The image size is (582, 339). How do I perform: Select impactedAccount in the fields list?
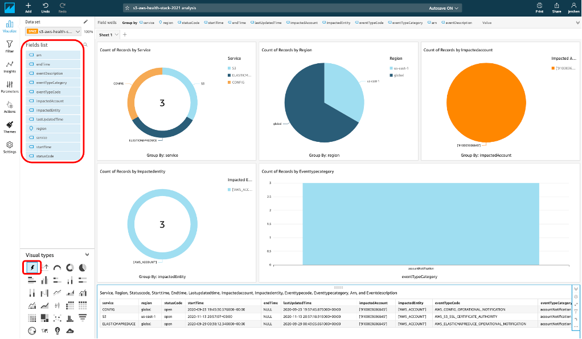[53, 101]
